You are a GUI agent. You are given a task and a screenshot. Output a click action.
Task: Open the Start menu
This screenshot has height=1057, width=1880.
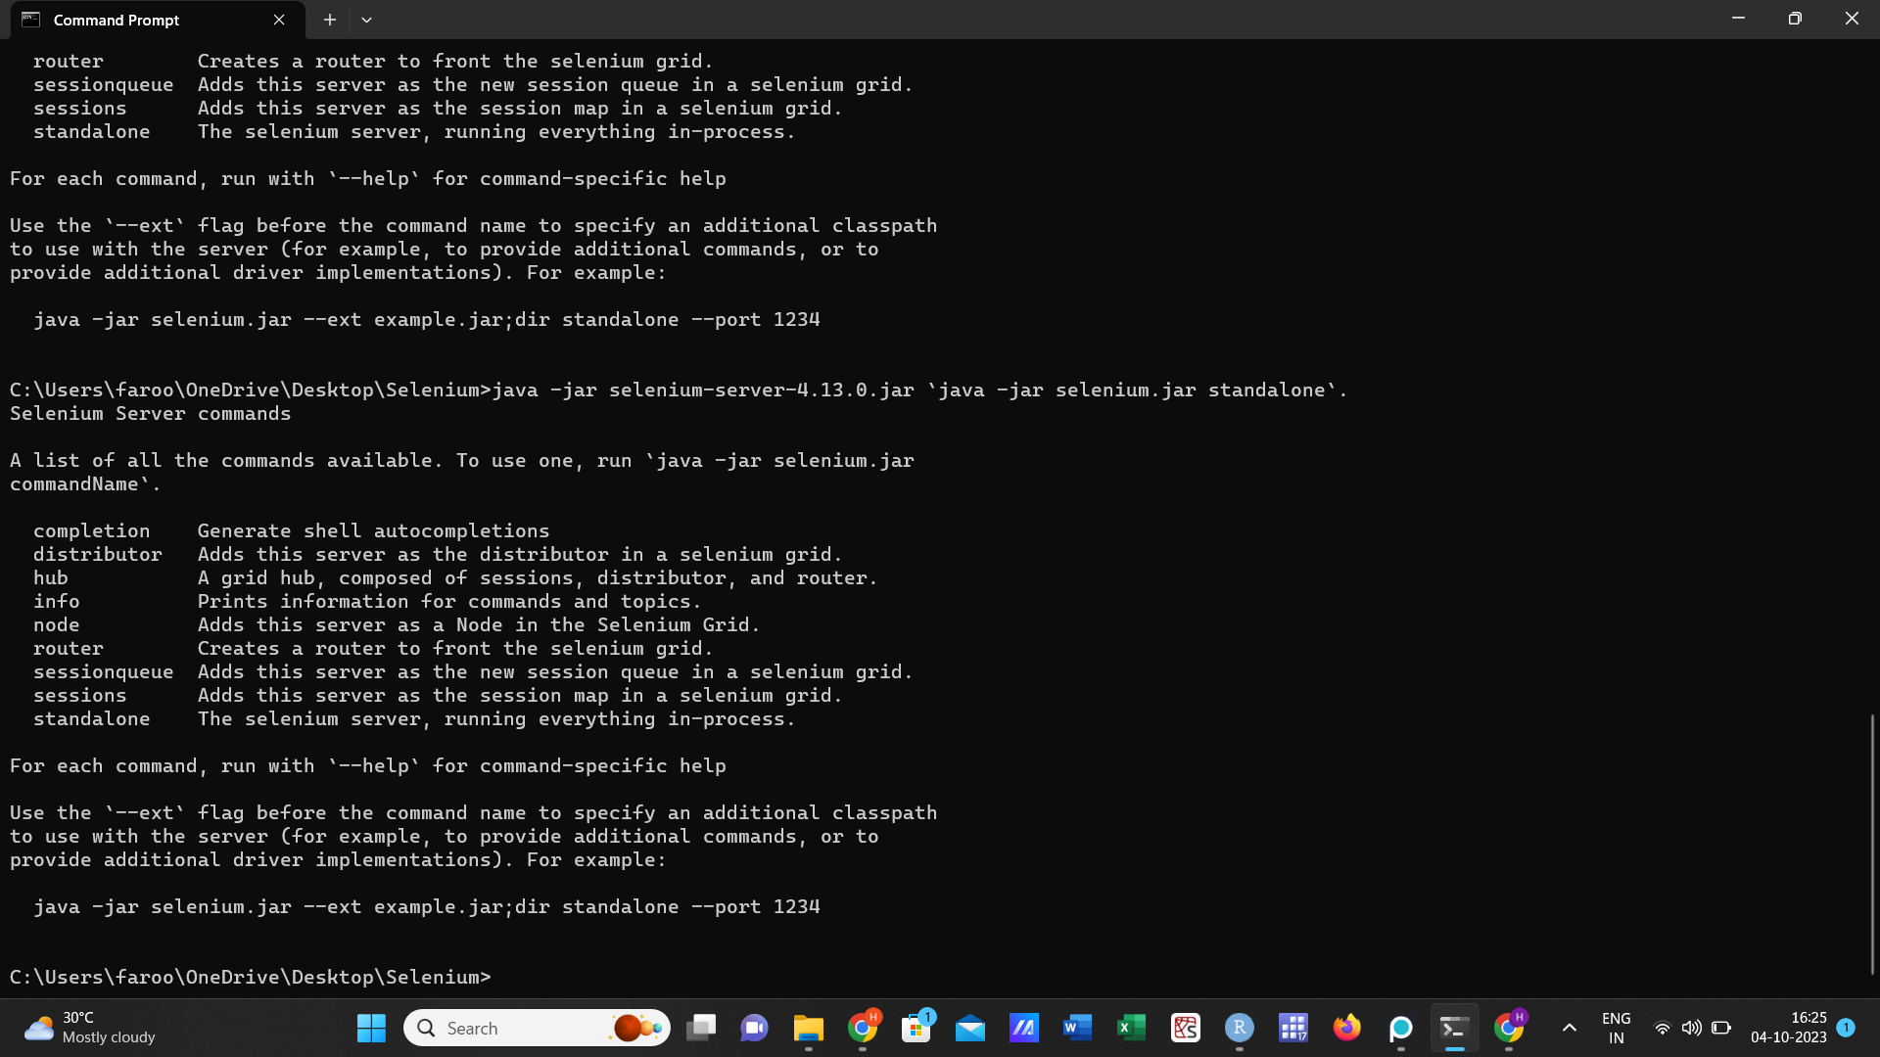(x=371, y=1028)
